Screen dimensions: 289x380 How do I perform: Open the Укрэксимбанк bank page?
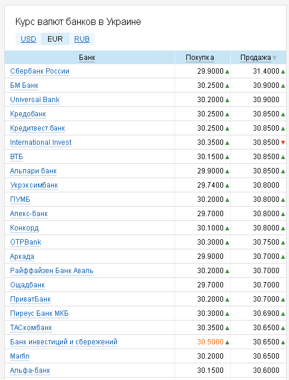(34, 185)
